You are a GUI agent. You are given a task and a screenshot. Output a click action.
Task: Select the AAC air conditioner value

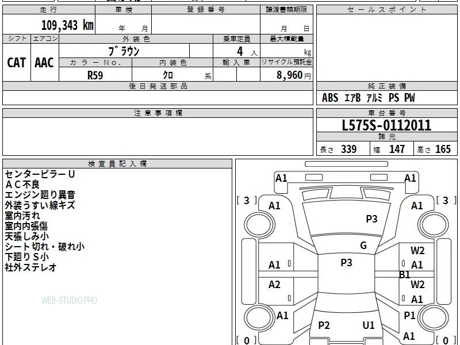tap(44, 63)
